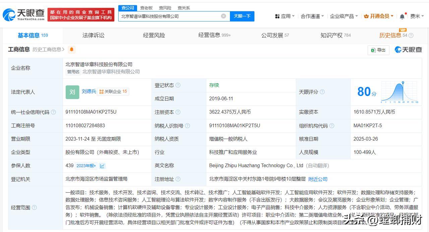Open the 知识产权 tab
Viewport: 429px width, 232px height.
click(335, 35)
